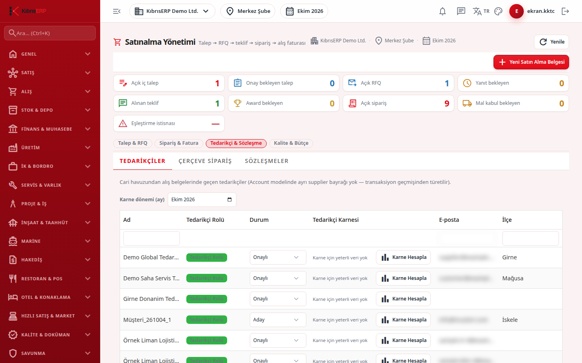Switch language via TR translate icon
The width and height of the screenshot is (582, 363).
point(481,11)
